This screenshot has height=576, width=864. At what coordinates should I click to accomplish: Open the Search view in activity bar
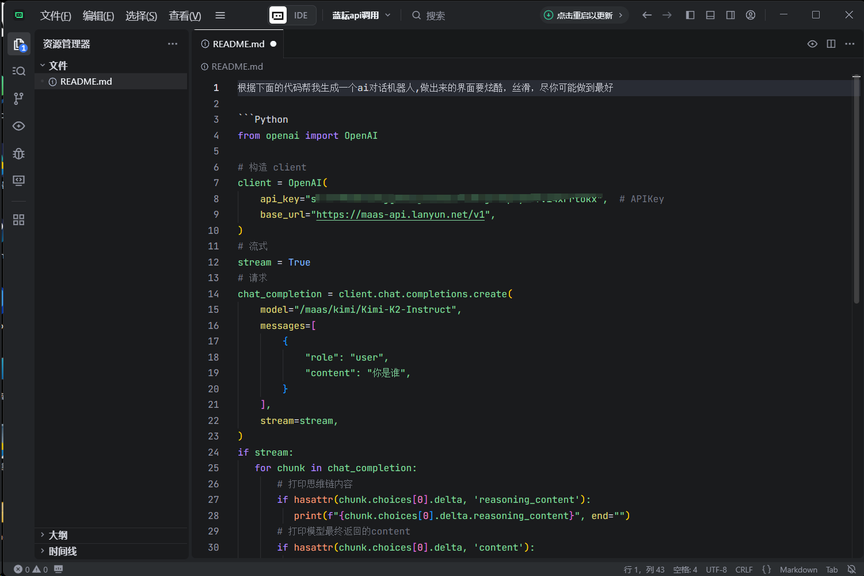click(x=19, y=71)
